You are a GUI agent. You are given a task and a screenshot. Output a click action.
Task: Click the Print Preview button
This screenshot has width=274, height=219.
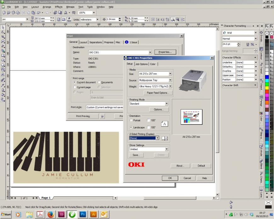tap(83, 116)
